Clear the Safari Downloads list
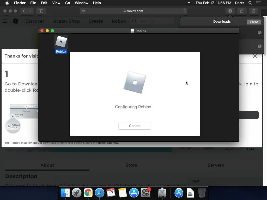Viewport: 267px width, 200px height. [x=254, y=22]
